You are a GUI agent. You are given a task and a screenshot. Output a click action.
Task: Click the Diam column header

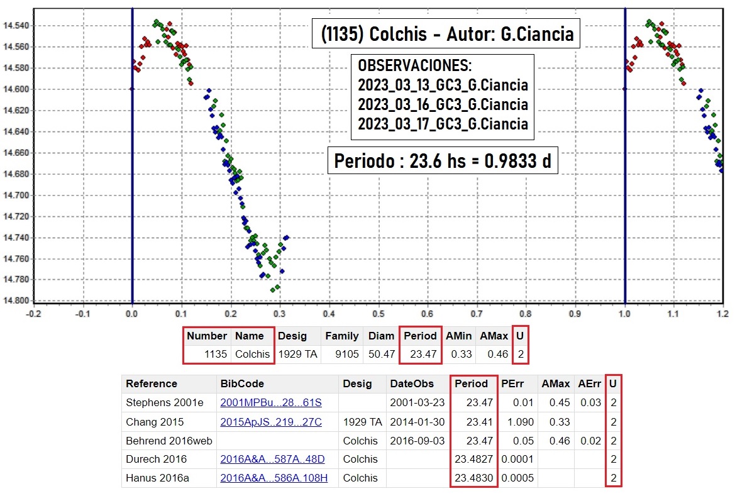click(x=381, y=336)
